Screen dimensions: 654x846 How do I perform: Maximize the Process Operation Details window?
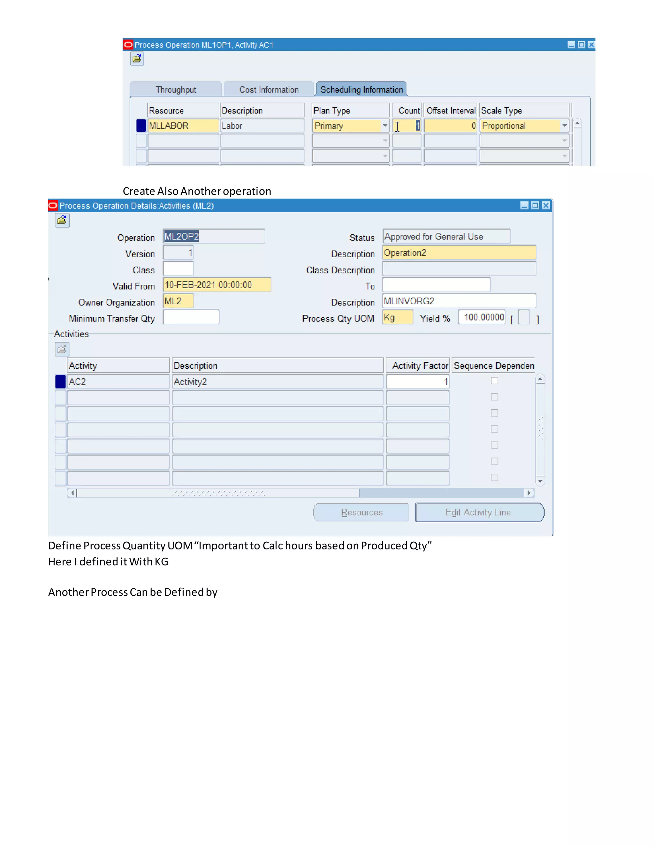tap(535, 205)
